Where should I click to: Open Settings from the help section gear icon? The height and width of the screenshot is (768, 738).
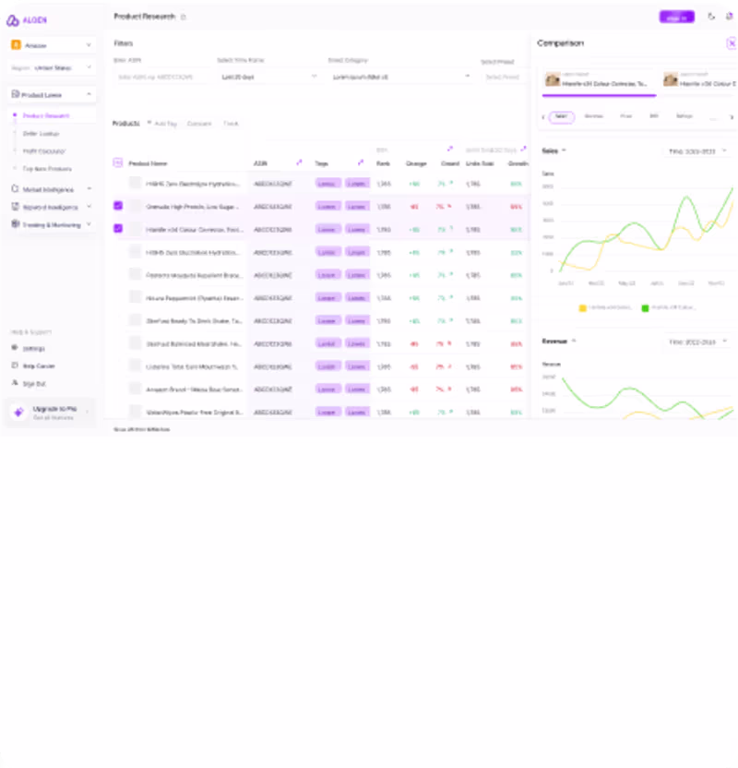pyautogui.click(x=15, y=348)
